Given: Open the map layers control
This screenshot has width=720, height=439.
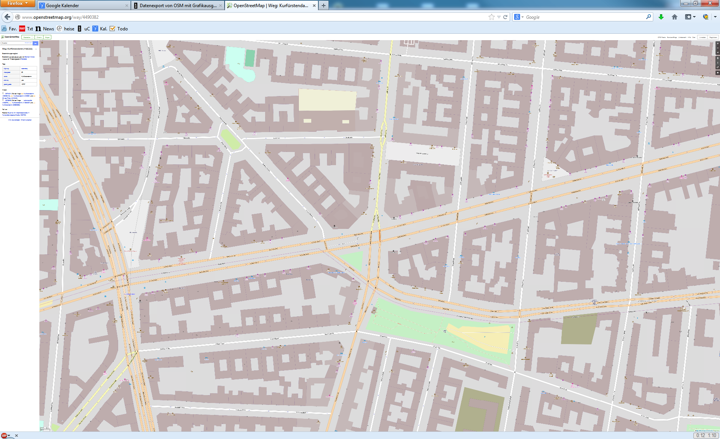Looking at the screenshot, I should tap(718, 58).
